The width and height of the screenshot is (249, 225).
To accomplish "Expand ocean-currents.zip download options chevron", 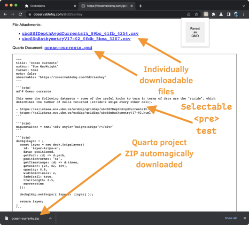I will 50,218.
